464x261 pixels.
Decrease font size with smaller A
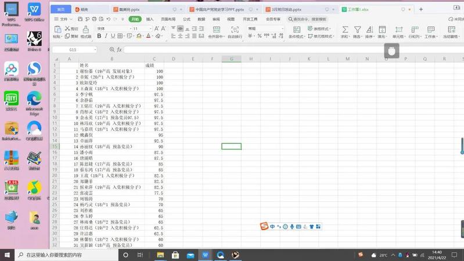point(163,28)
